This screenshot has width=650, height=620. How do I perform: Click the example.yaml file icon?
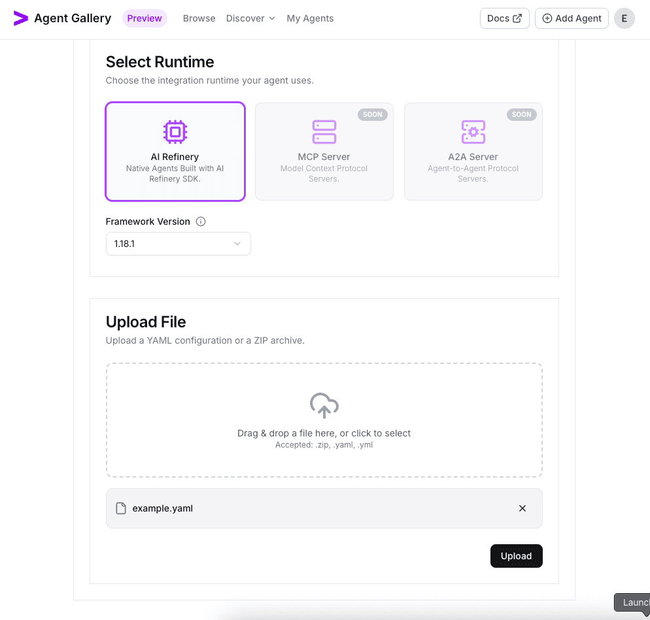pyautogui.click(x=121, y=508)
